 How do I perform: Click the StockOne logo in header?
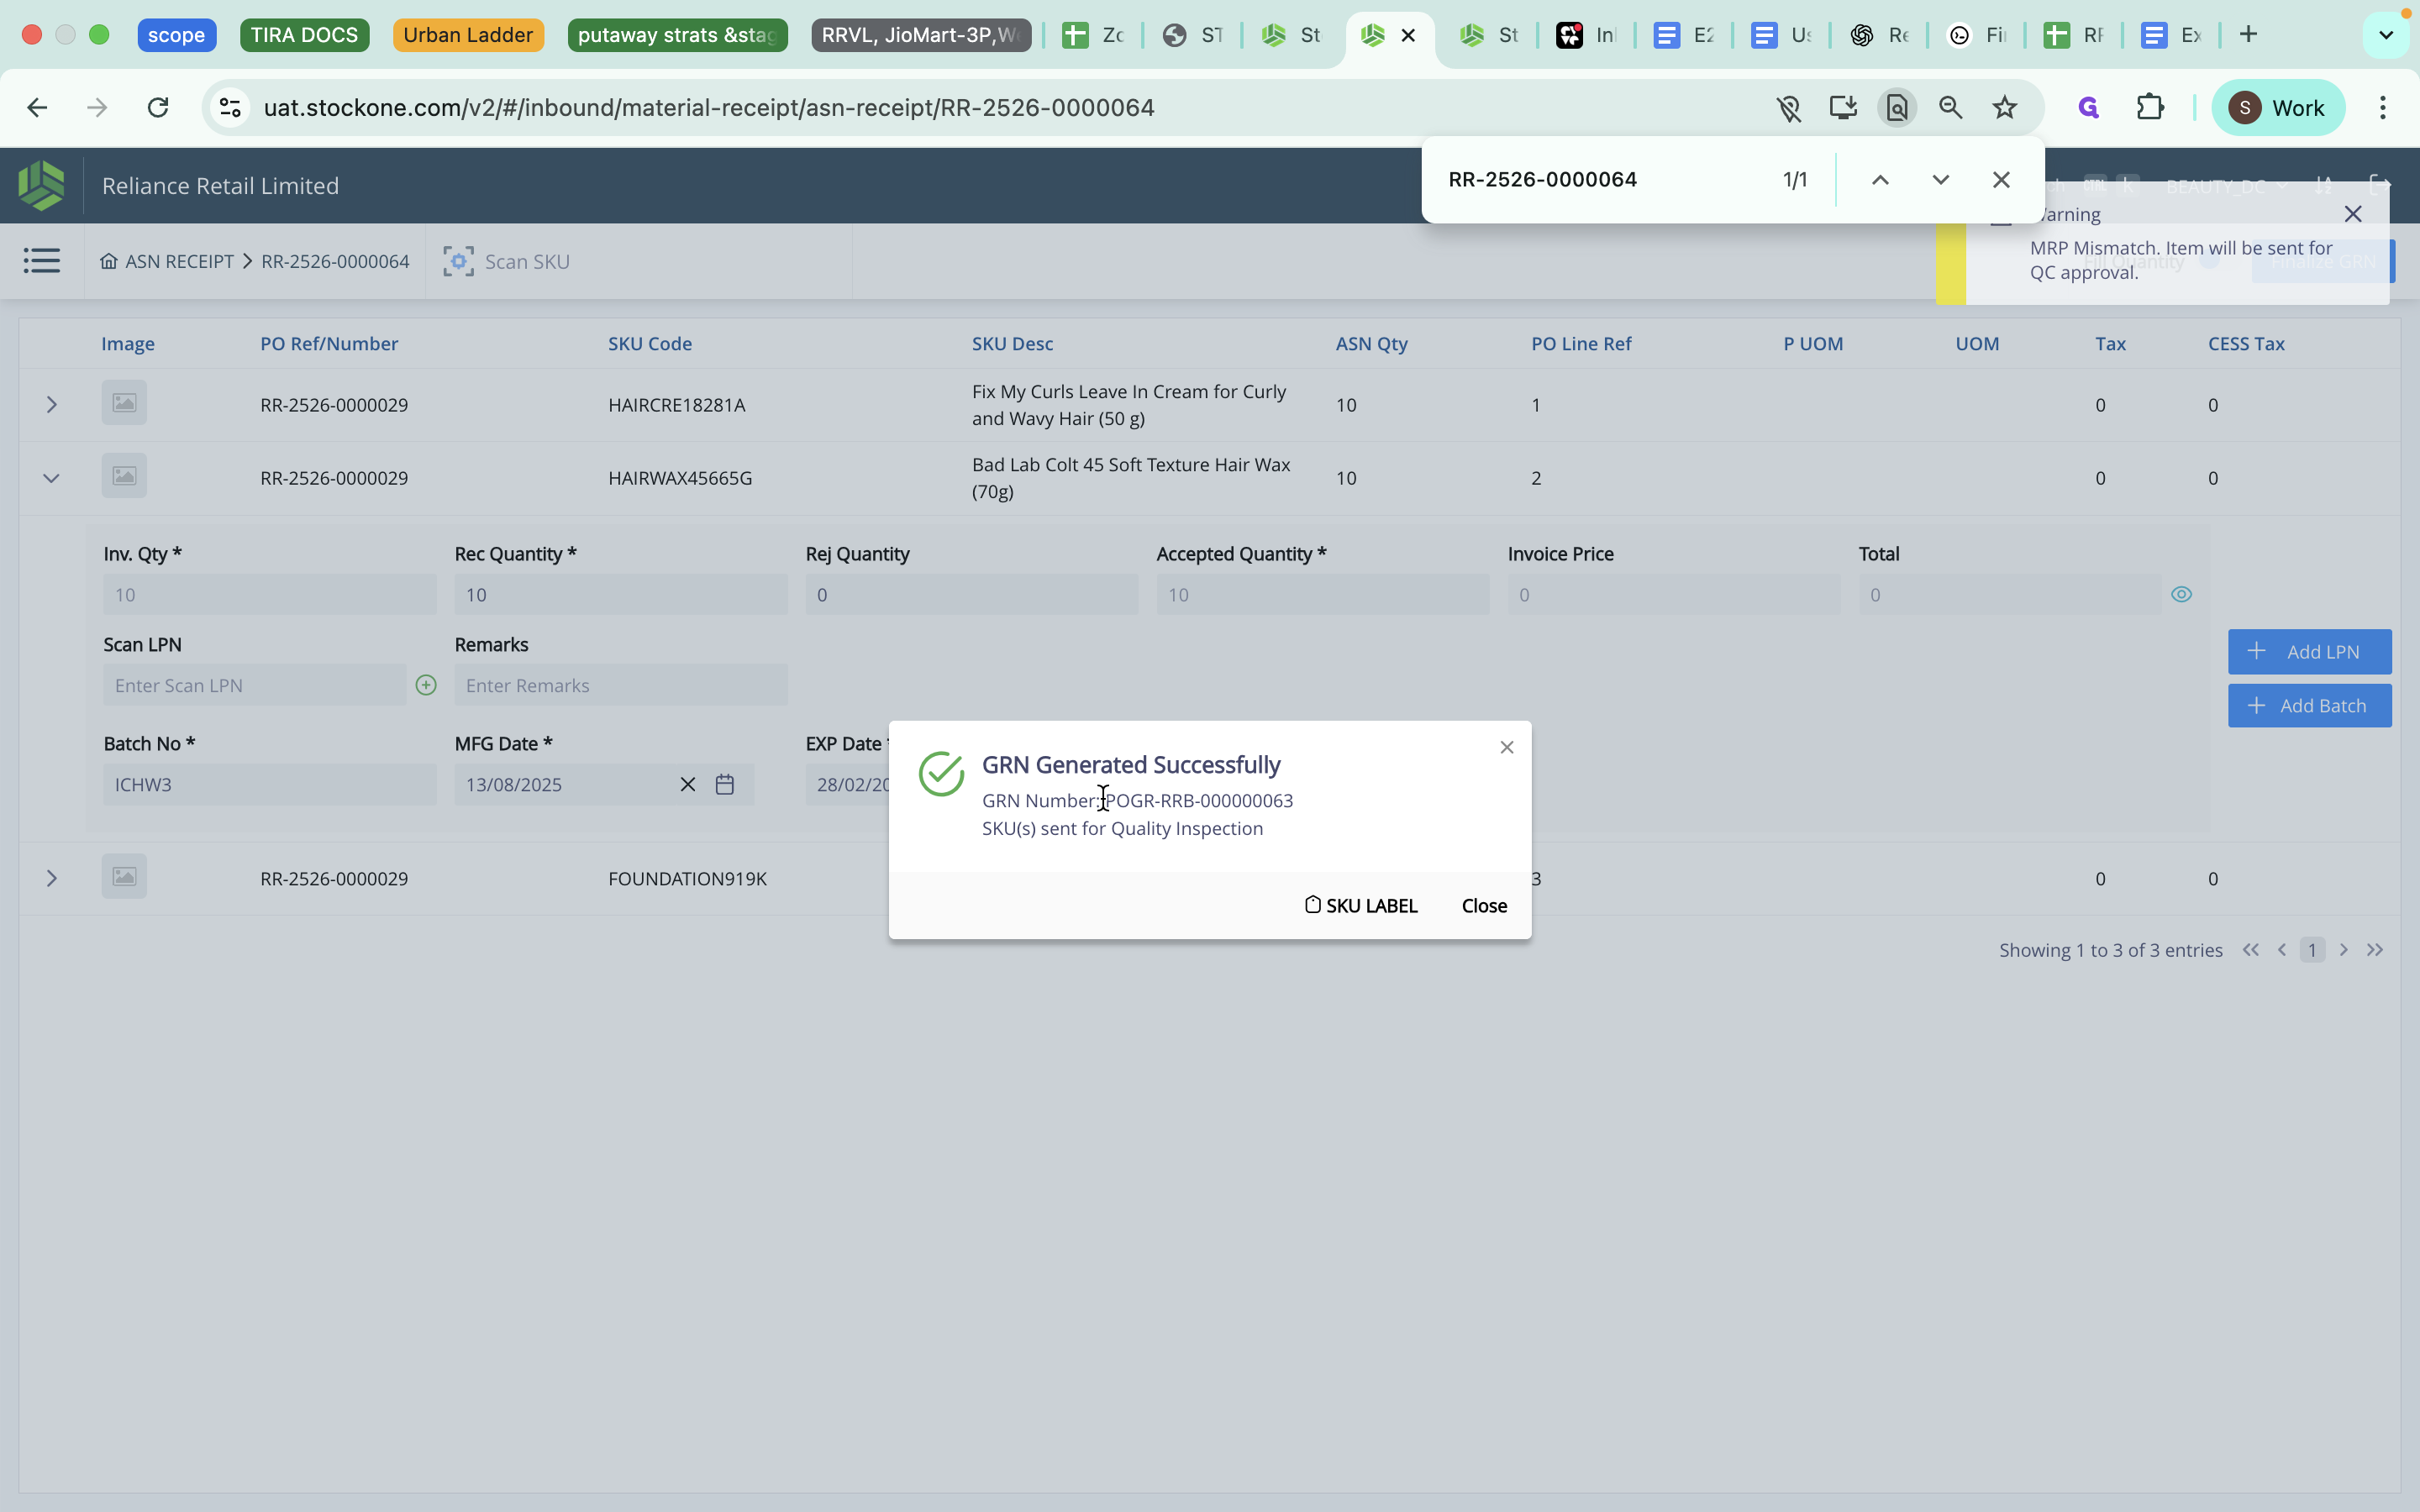tap(41, 186)
